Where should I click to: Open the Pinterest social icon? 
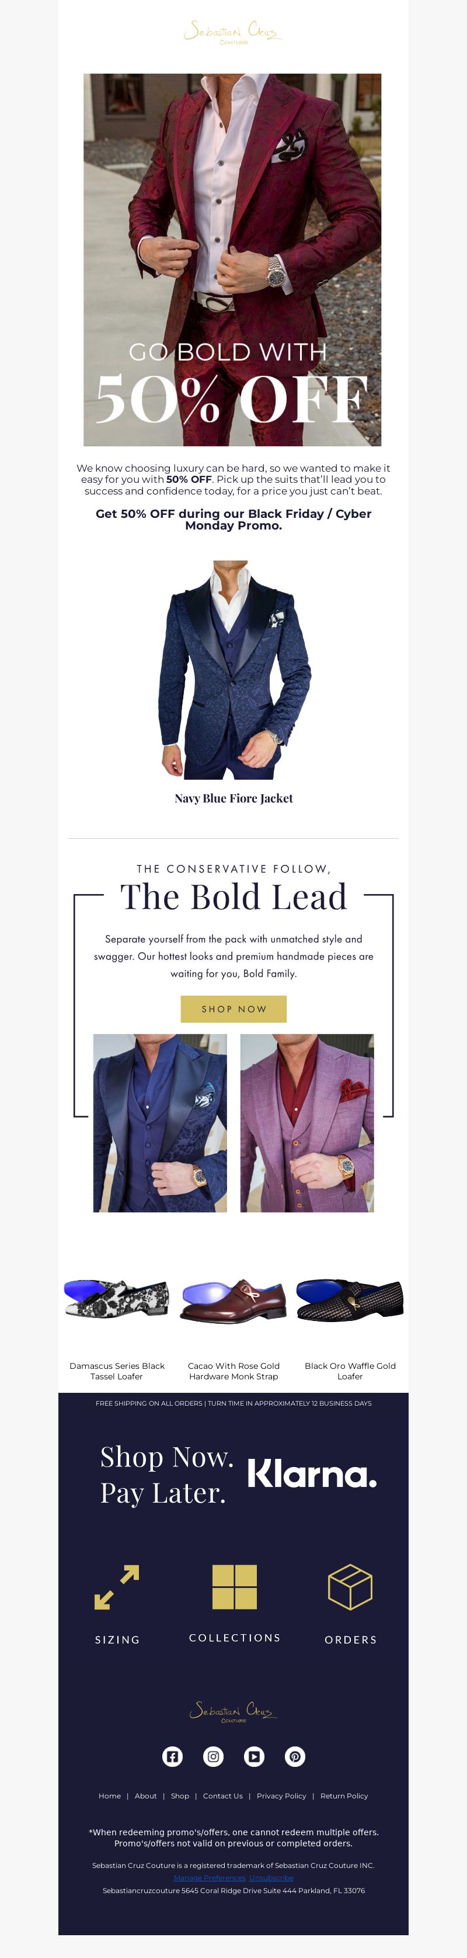pos(295,1756)
